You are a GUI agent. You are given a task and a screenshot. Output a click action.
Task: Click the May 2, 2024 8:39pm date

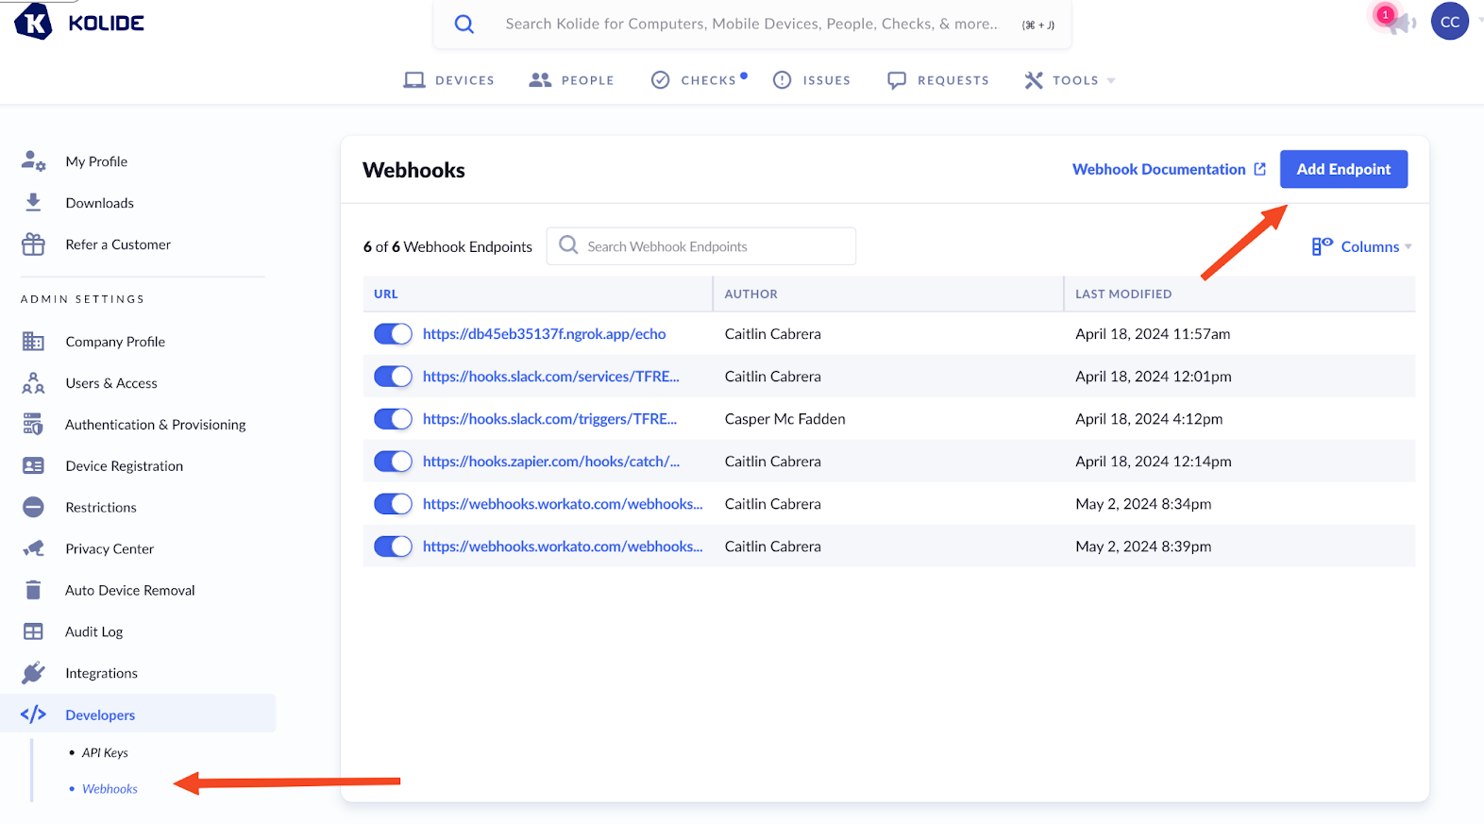point(1143,547)
